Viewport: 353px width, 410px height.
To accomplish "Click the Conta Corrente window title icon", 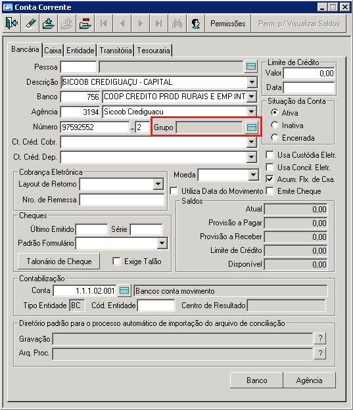I will pos(8,7).
